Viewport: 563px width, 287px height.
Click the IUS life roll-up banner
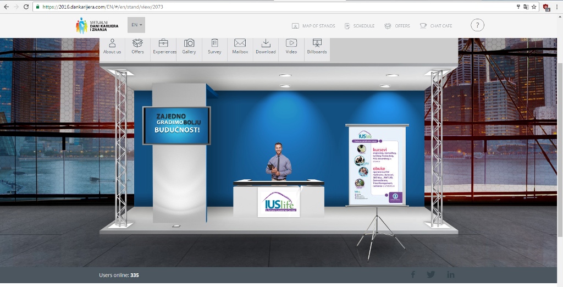click(377, 166)
